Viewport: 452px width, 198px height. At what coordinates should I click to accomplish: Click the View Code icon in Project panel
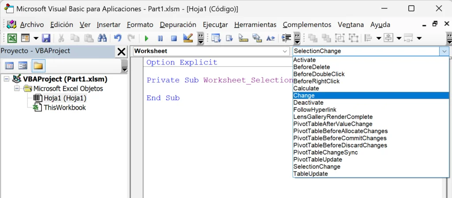[x=10, y=66]
